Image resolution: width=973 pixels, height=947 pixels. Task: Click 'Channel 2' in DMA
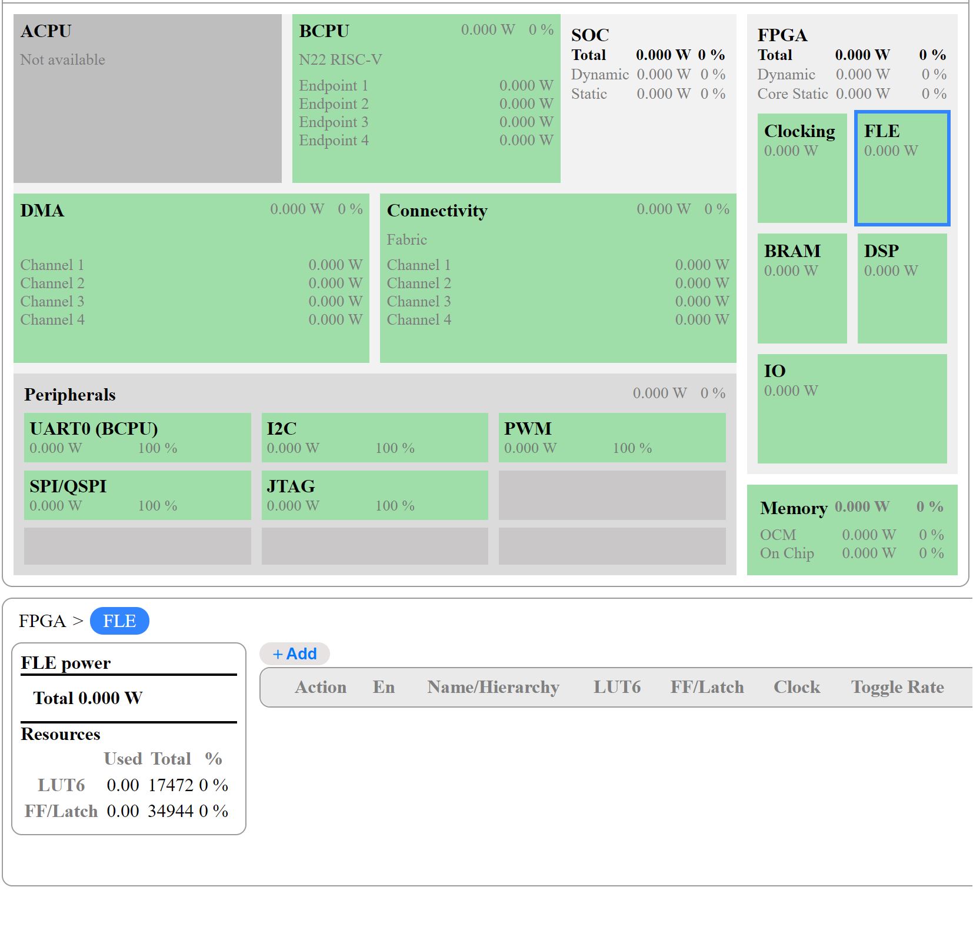click(52, 283)
